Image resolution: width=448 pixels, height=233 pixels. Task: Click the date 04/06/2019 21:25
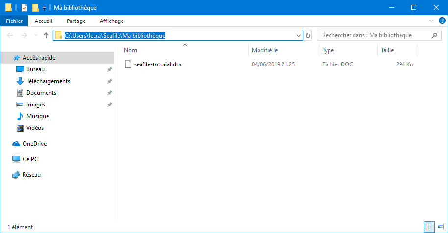point(273,64)
